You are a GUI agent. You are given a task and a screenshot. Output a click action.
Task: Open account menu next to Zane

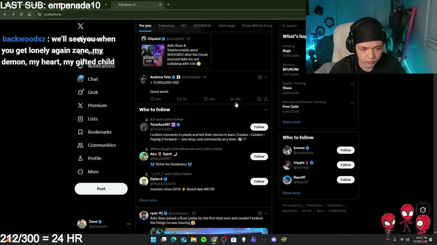tap(129, 224)
